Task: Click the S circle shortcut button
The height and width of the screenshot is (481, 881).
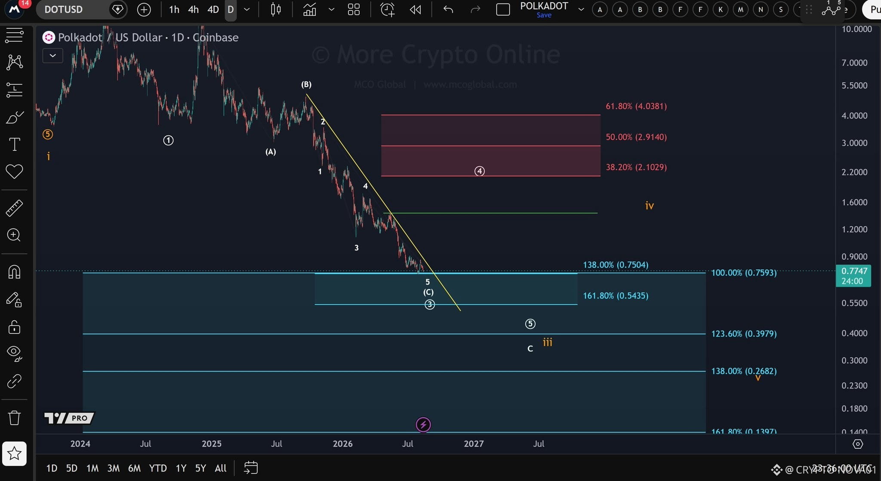Action: point(781,9)
